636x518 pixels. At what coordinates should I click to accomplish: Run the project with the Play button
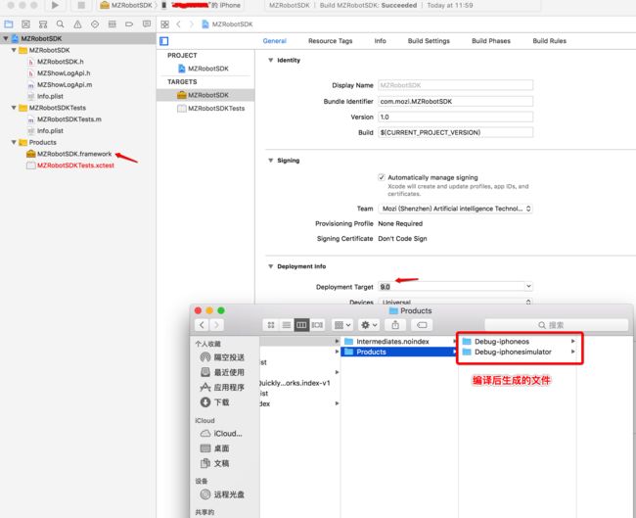[x=55, y=5]
